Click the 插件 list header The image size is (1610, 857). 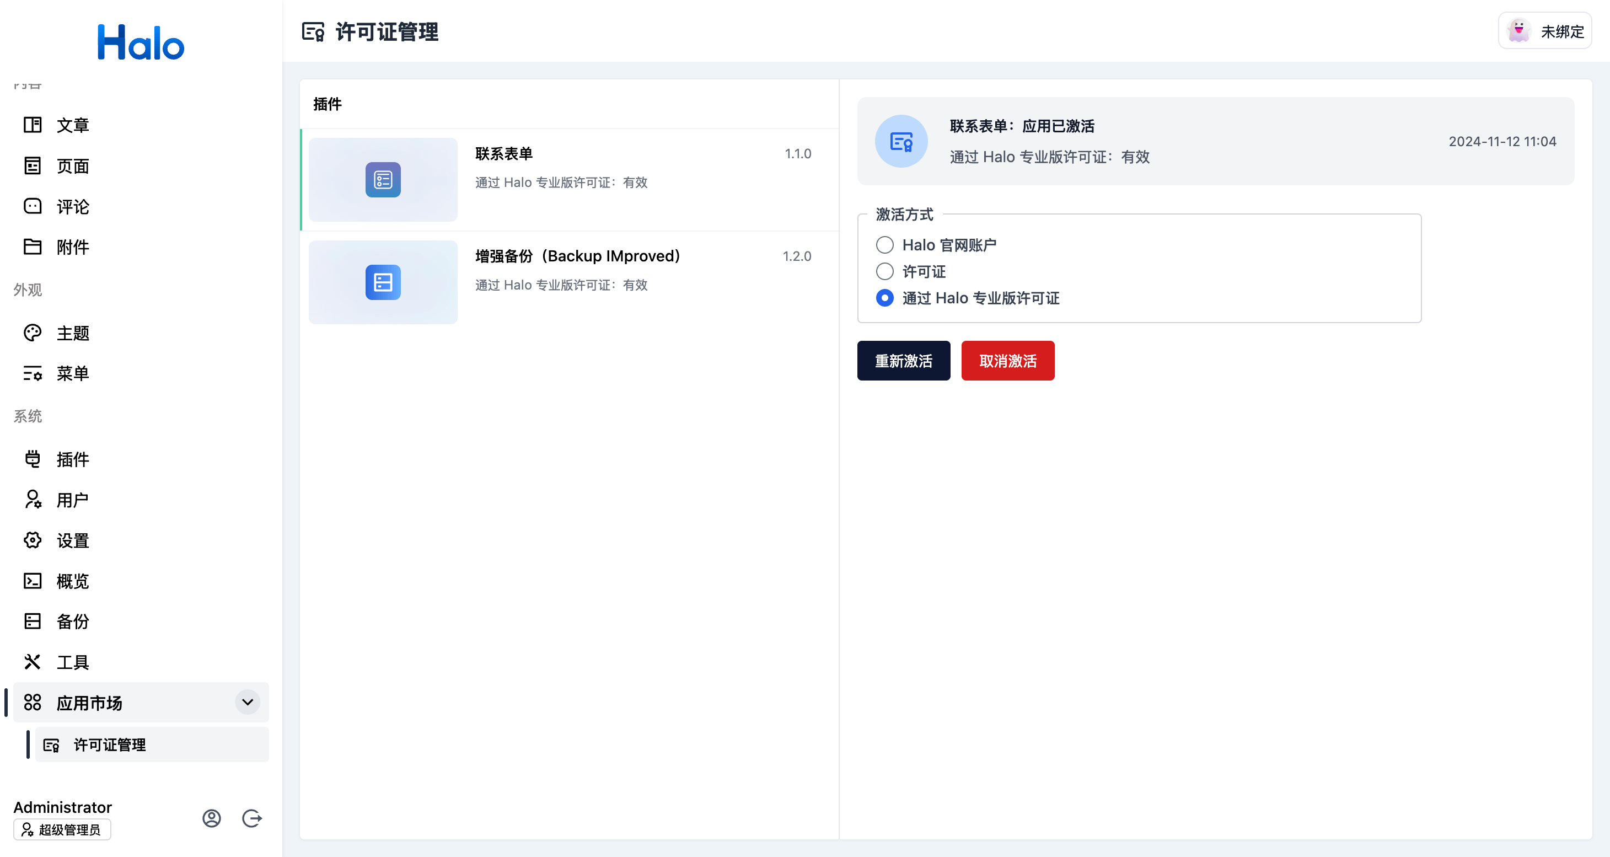pyautogui.click(x=328, y=104)
